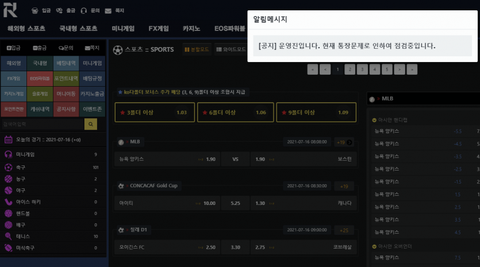
Task: Open the 해외형 스포츠 menu
Action: tap(26, 29)
